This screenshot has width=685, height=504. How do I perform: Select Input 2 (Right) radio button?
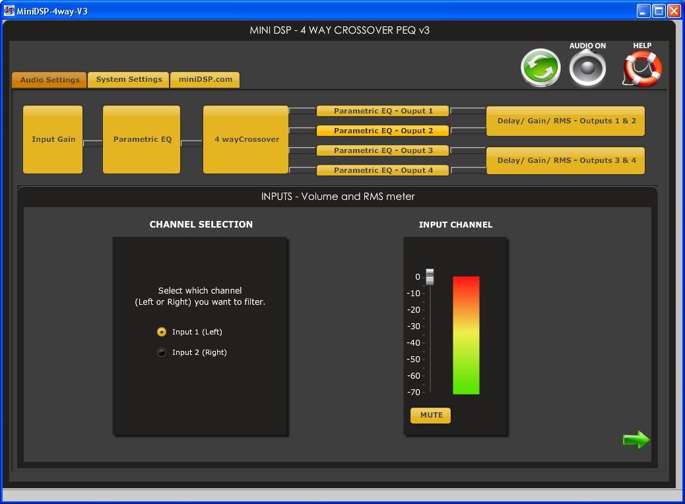162,352
